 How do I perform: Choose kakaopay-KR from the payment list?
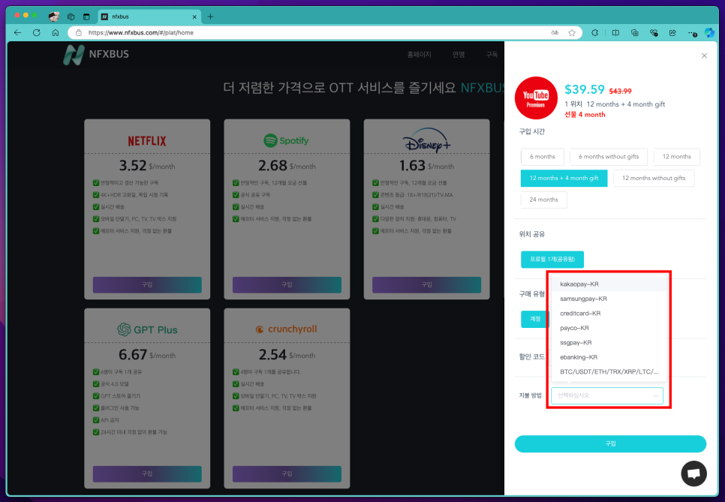coord(609,284)
